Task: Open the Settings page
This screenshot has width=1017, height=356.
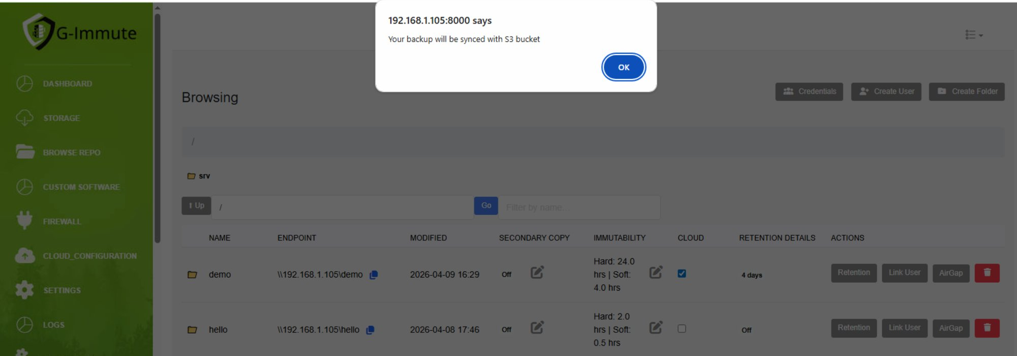Action: point(62,290)
